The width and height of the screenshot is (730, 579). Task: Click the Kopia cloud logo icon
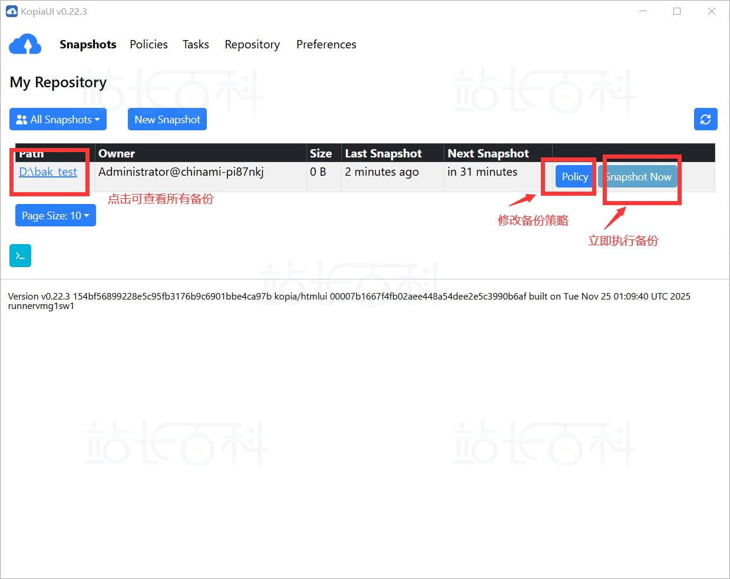(x=25, y=44)
